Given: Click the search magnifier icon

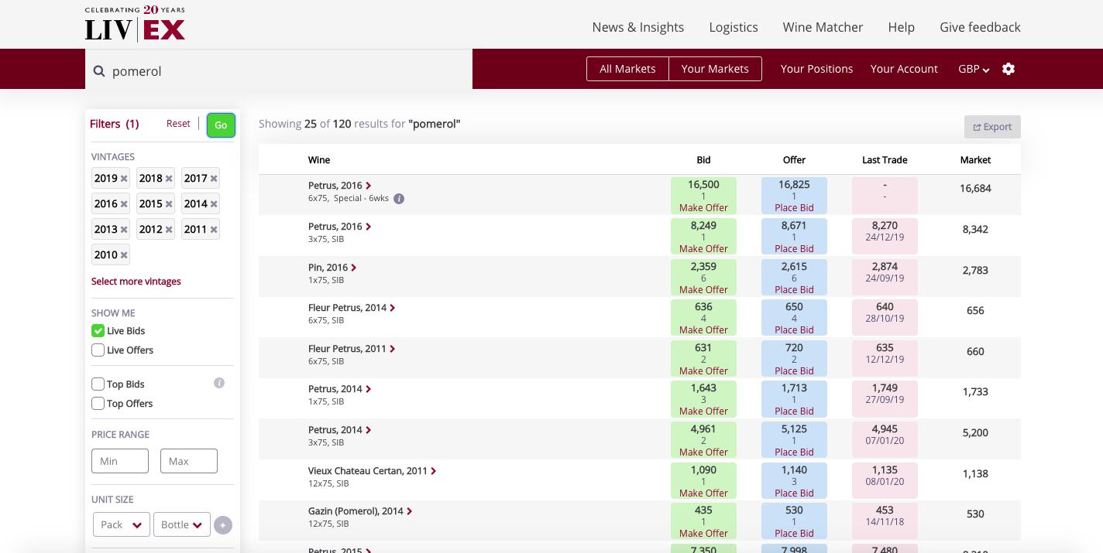Looking at the screenshot, I should 99,71.
